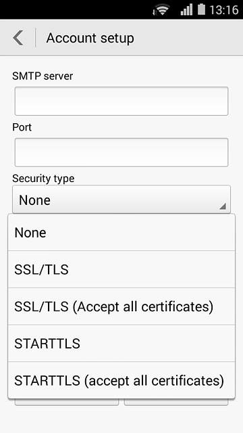Open the Security type dropdown showing None

pos(122,200)
